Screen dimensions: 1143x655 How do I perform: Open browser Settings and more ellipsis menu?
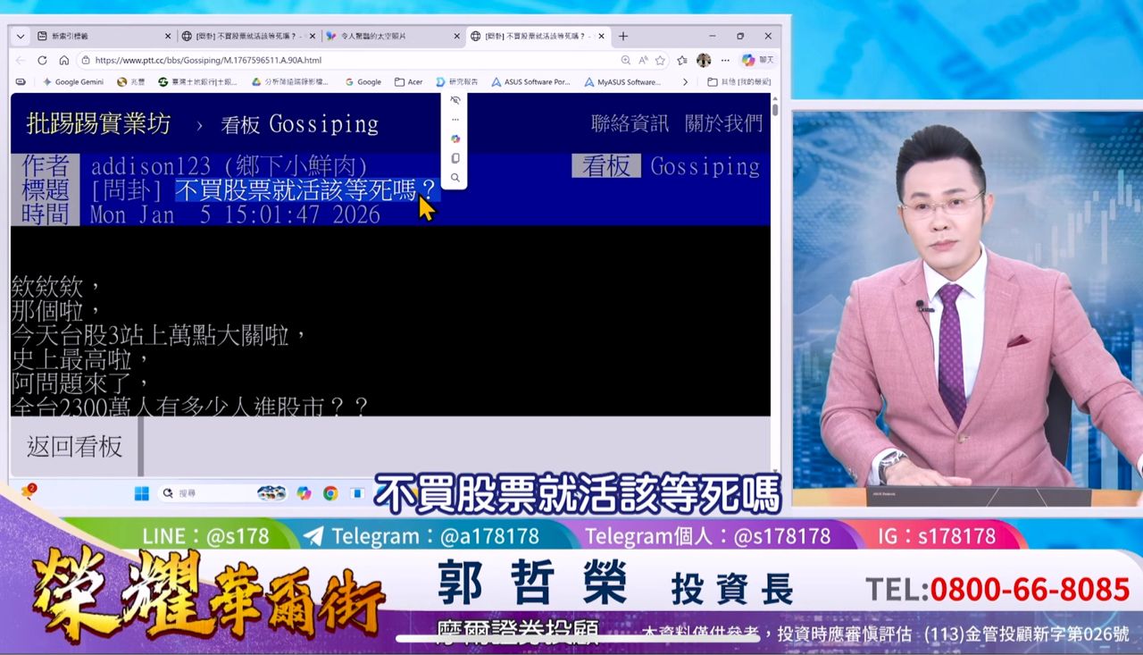point(725,61)
